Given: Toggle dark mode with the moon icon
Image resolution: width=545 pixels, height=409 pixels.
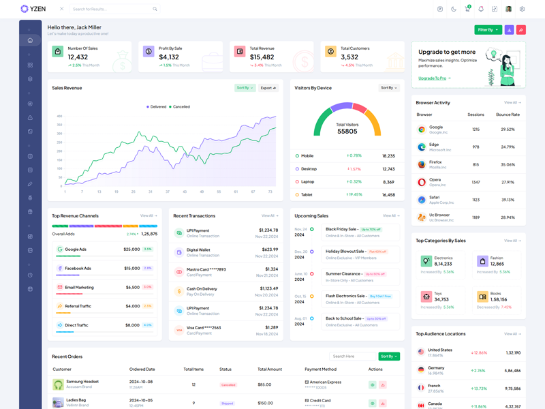Looking at the screenshot, I should (454, 9).
